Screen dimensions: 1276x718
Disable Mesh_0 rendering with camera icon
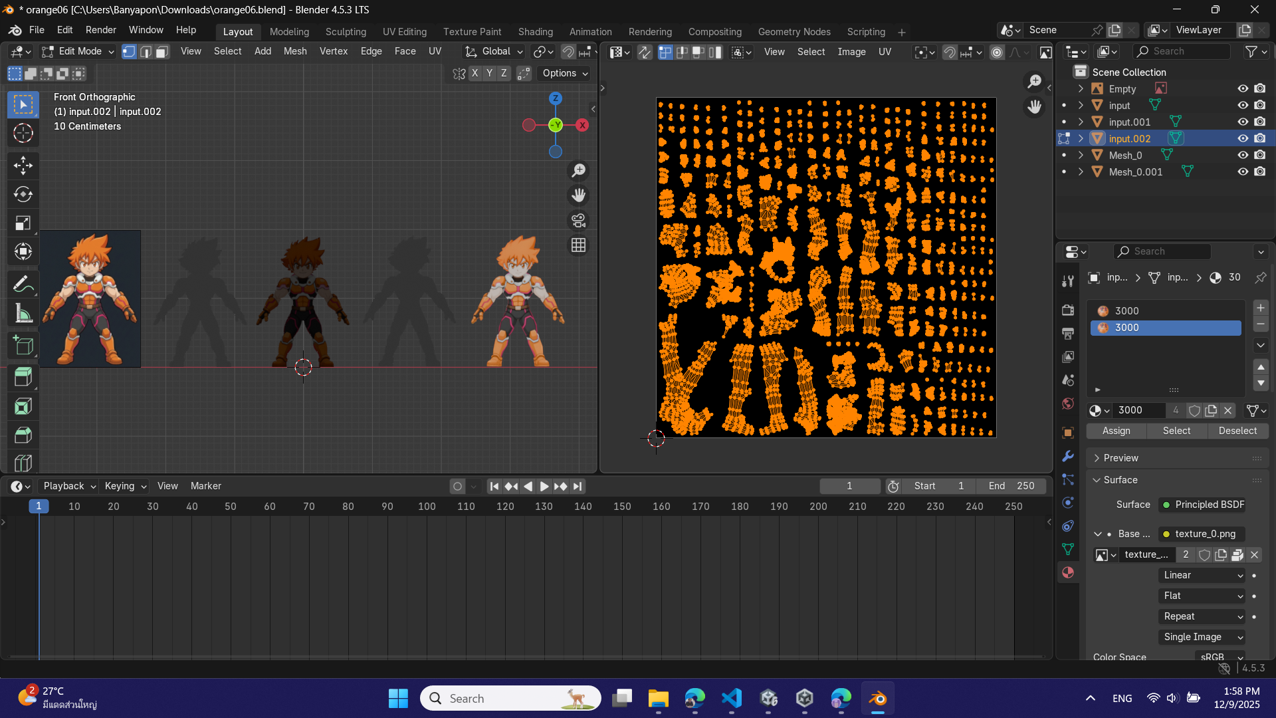[x=1259, y=155]
